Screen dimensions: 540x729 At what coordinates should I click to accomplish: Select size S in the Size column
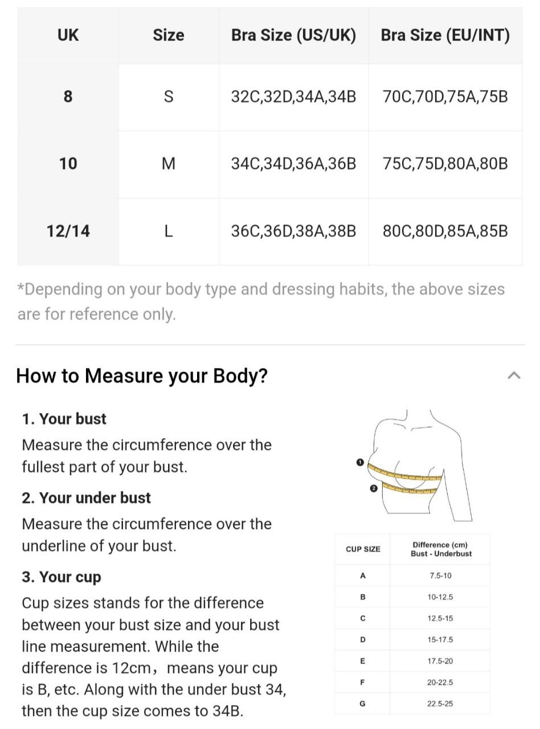coord(169,97)
